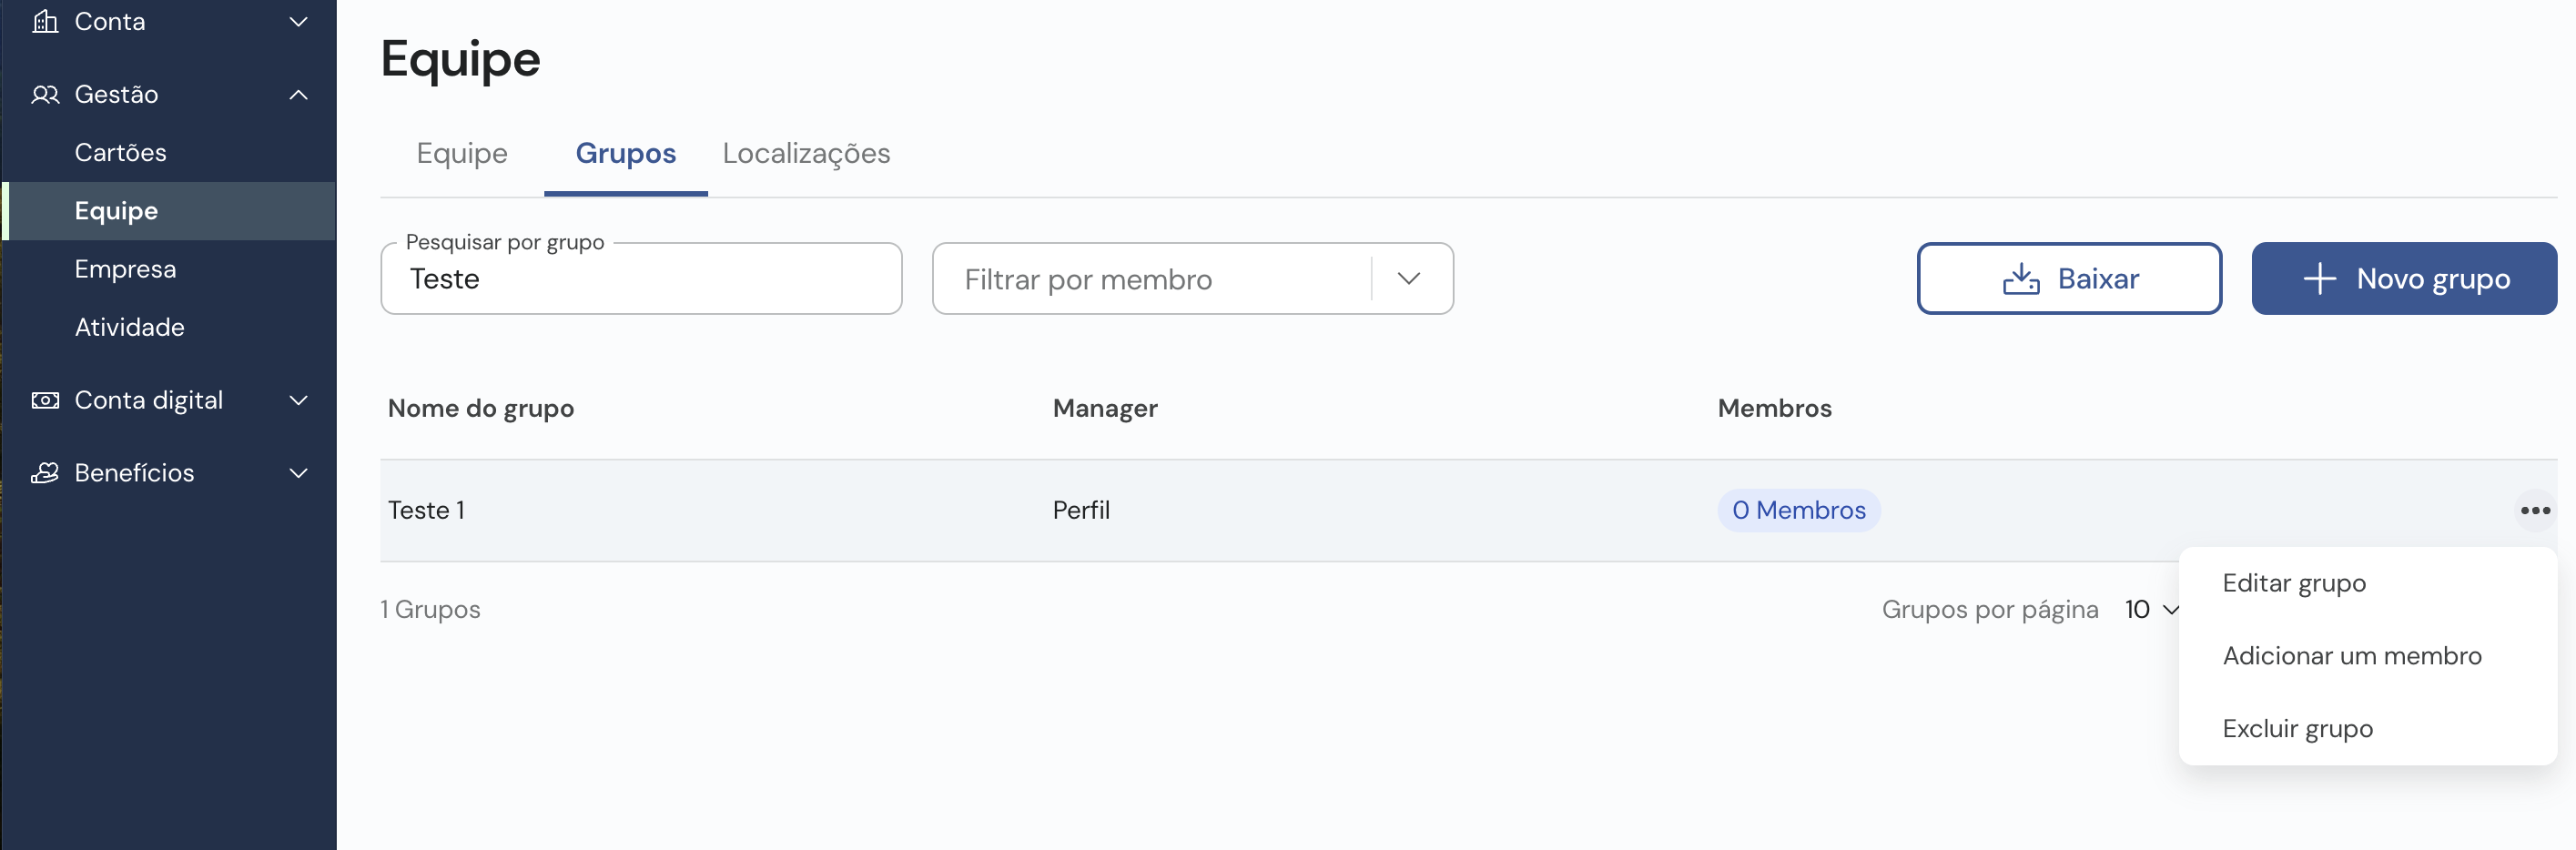Viewport: 2576px width, 850px height.
Task: Click the 0 Membros badge
Action: click(x=1798, y=510)
